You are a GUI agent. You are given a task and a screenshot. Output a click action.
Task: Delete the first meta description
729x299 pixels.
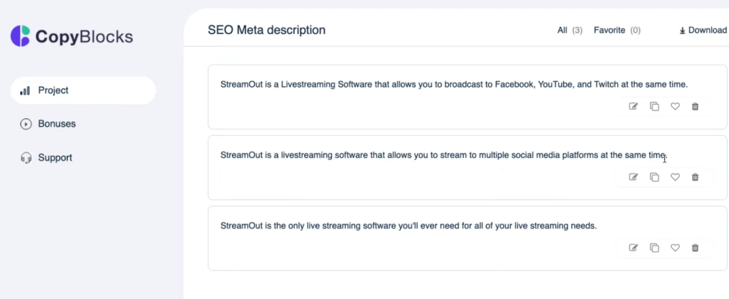point(696,107)
